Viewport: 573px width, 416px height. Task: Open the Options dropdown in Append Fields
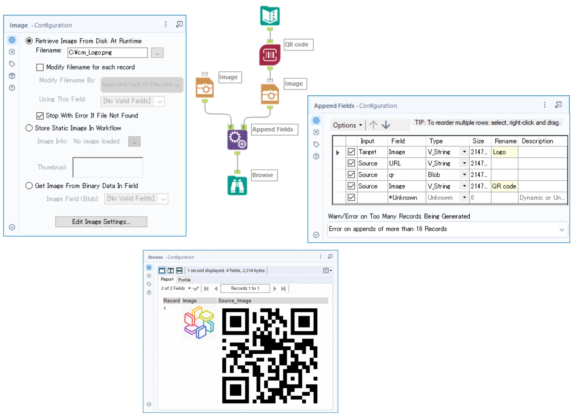347,125
